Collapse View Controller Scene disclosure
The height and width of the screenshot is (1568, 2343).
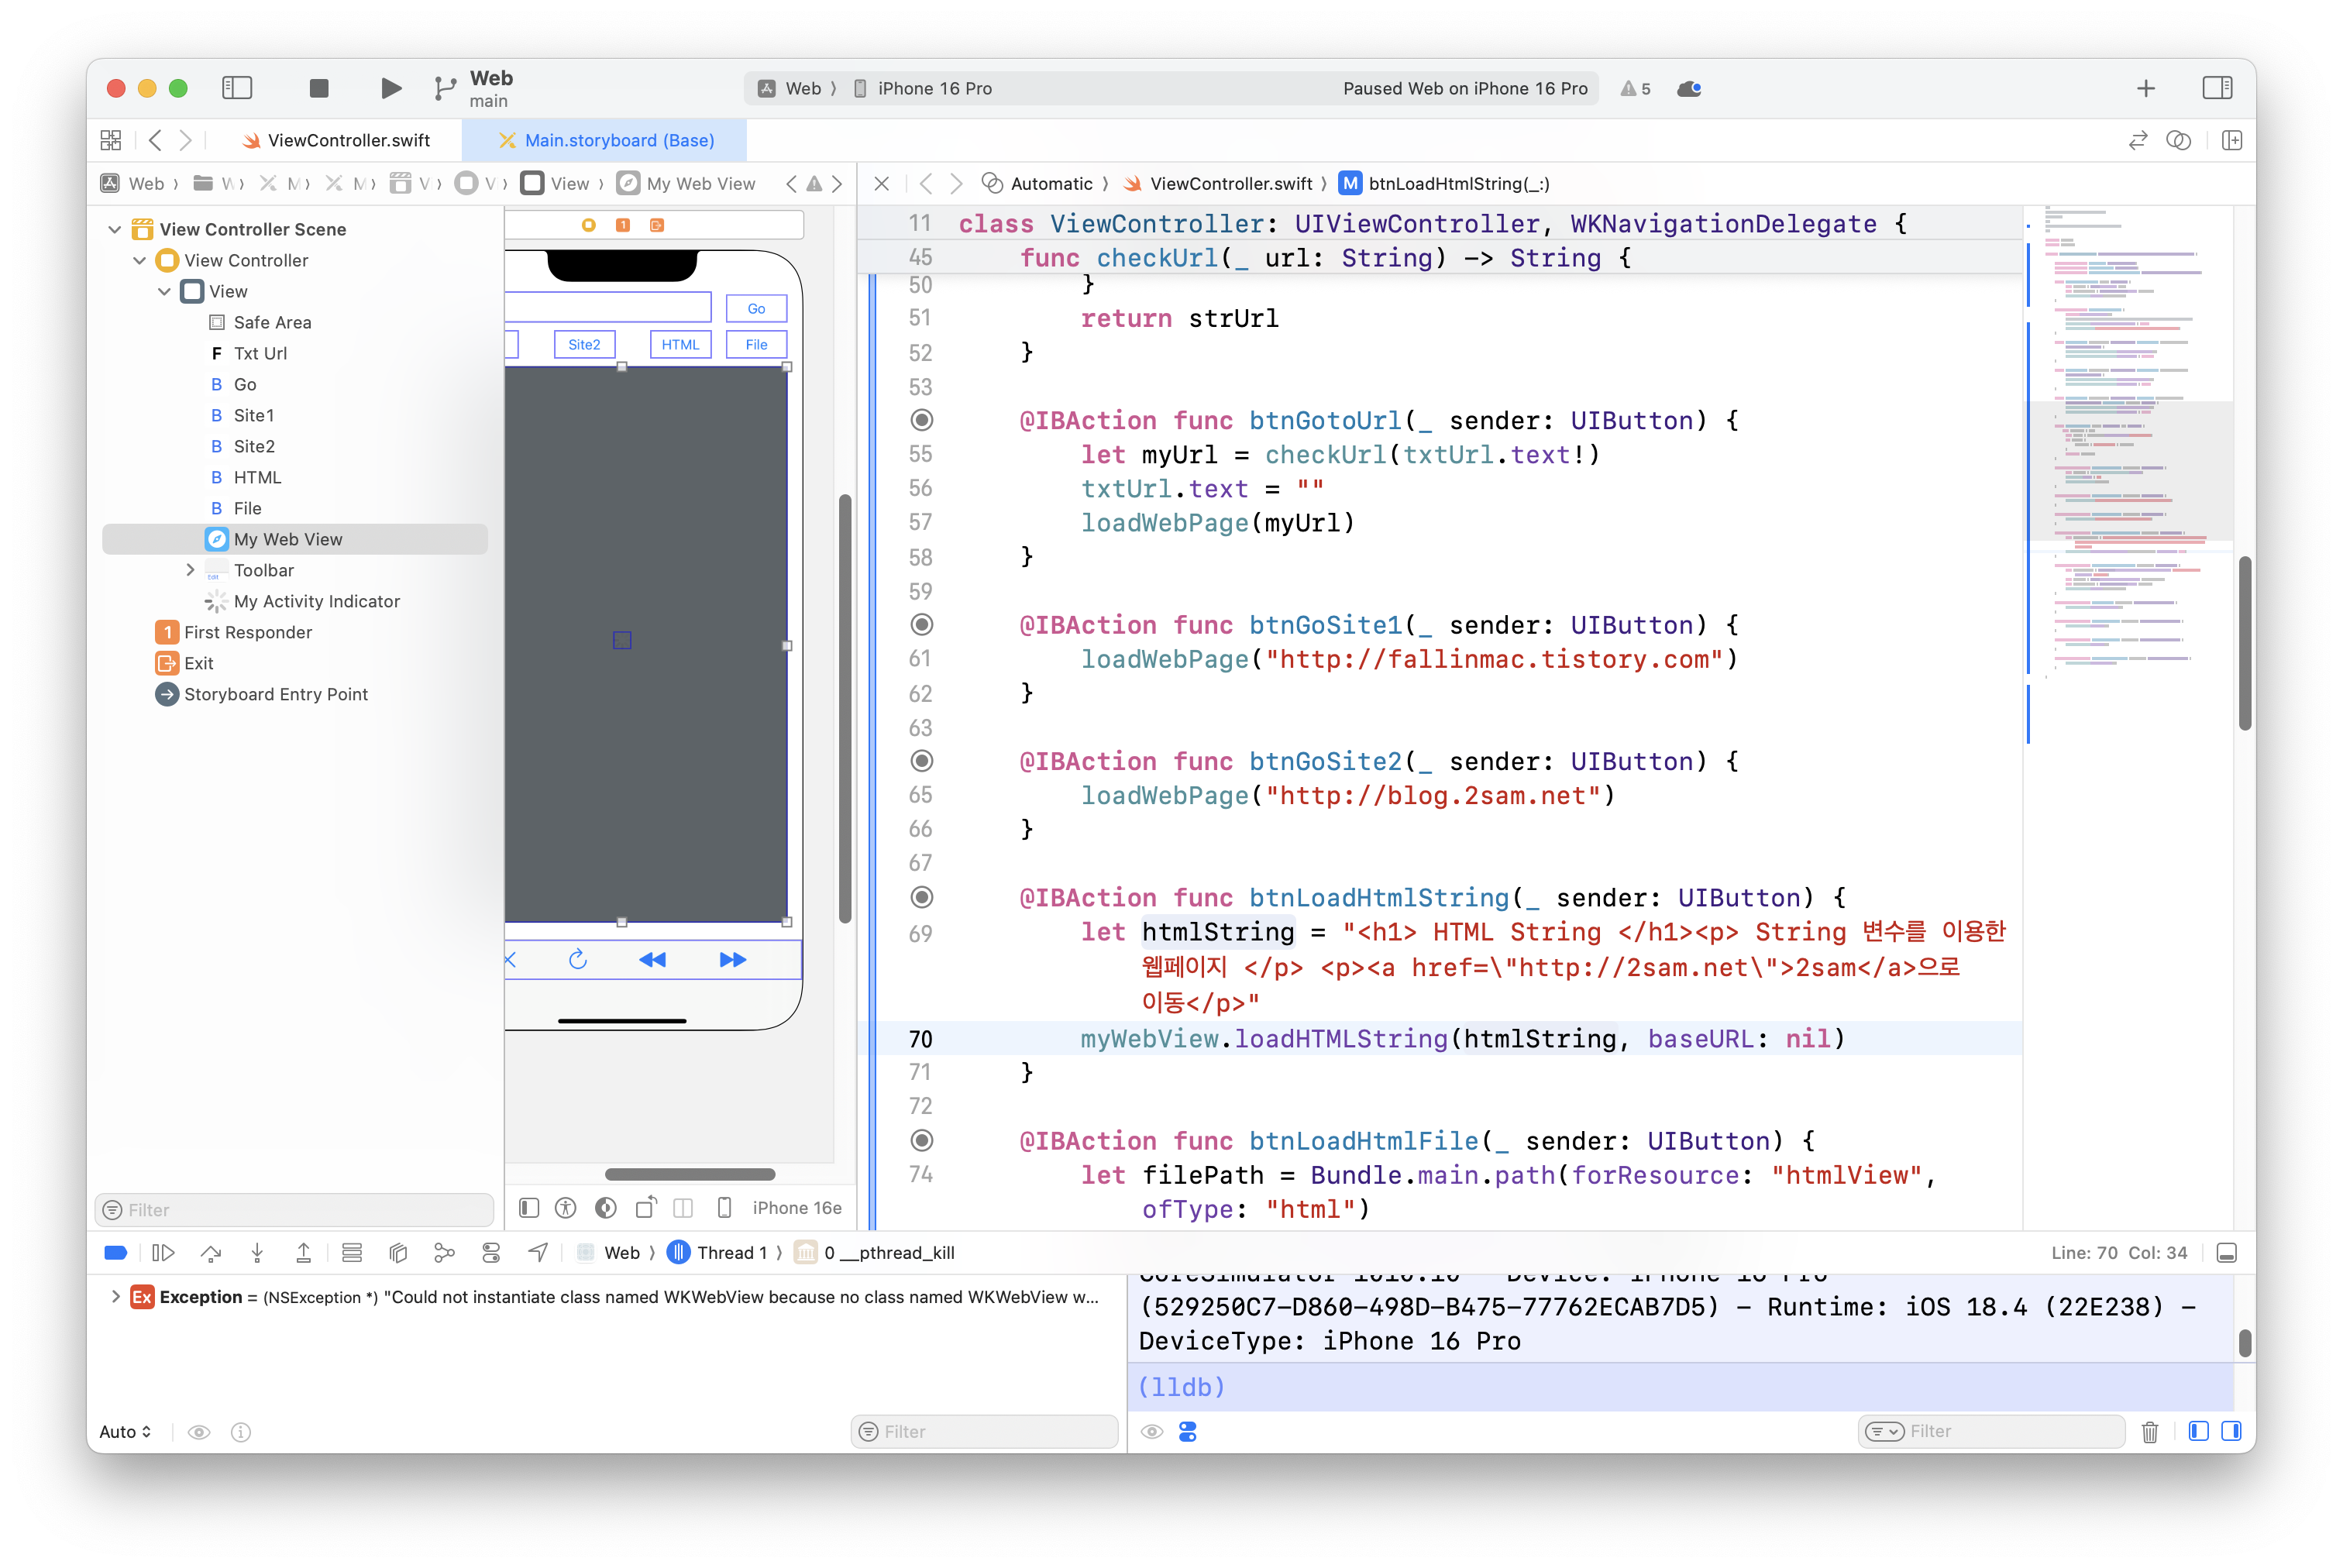click(x=115, y=229)
